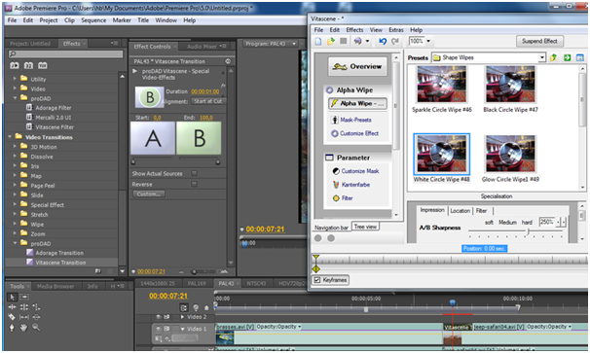The image size is (590, 353).
Task: Toggle the Keyframes checkbox in Vitascene
Action: (317, 280)
